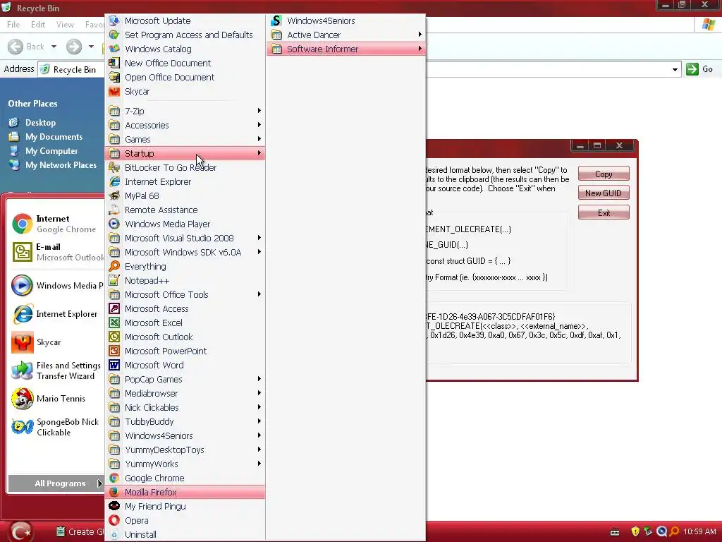Viewport: 722px width, 542px height.
Task: Click the Go button beside address bar
Action: (699, 69)
